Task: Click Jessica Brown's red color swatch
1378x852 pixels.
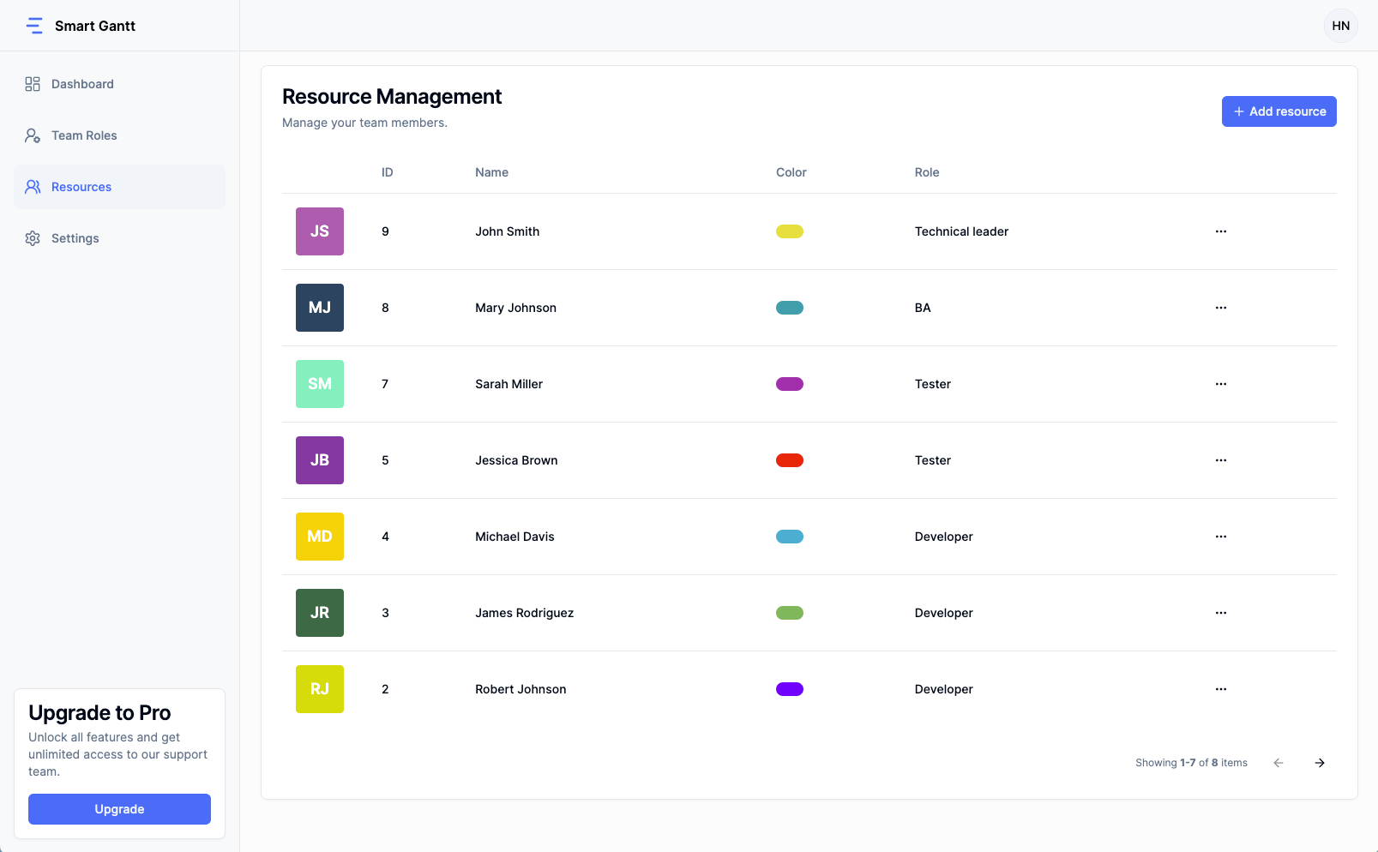Action: tap(790, 459)
